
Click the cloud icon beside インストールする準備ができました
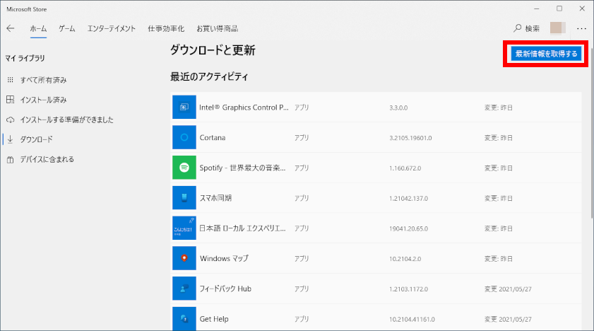coord(10,120)
